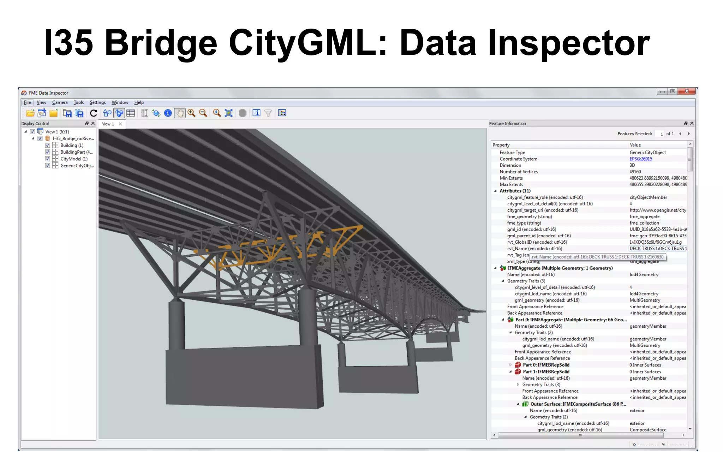The image size is (723, 452).
Task: Collapse the top IFMEAggregate 1 Geometry node
Action: click(x=495, y=268)
